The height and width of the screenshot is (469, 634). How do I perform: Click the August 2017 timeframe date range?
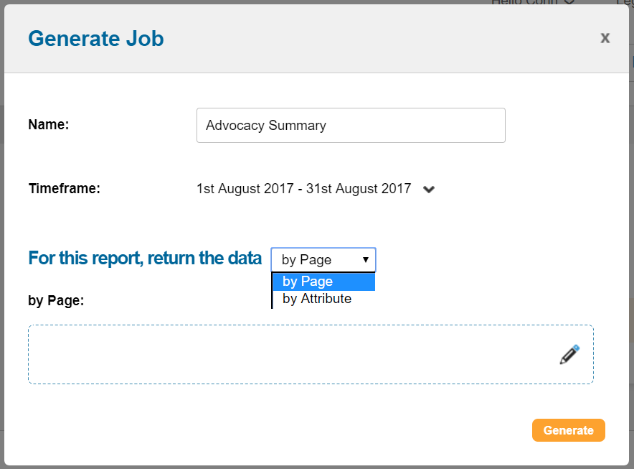[303, 189]
